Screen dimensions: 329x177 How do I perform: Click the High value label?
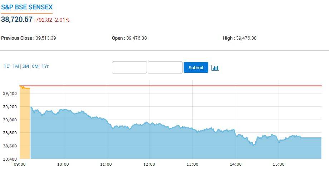(229, 38)
